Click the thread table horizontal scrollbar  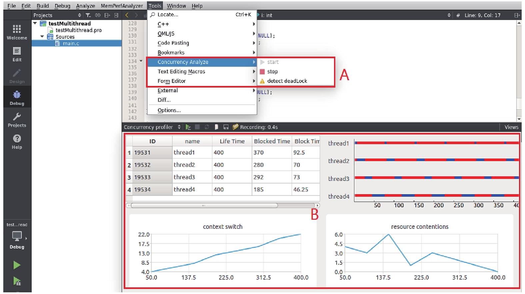[204, 205]
